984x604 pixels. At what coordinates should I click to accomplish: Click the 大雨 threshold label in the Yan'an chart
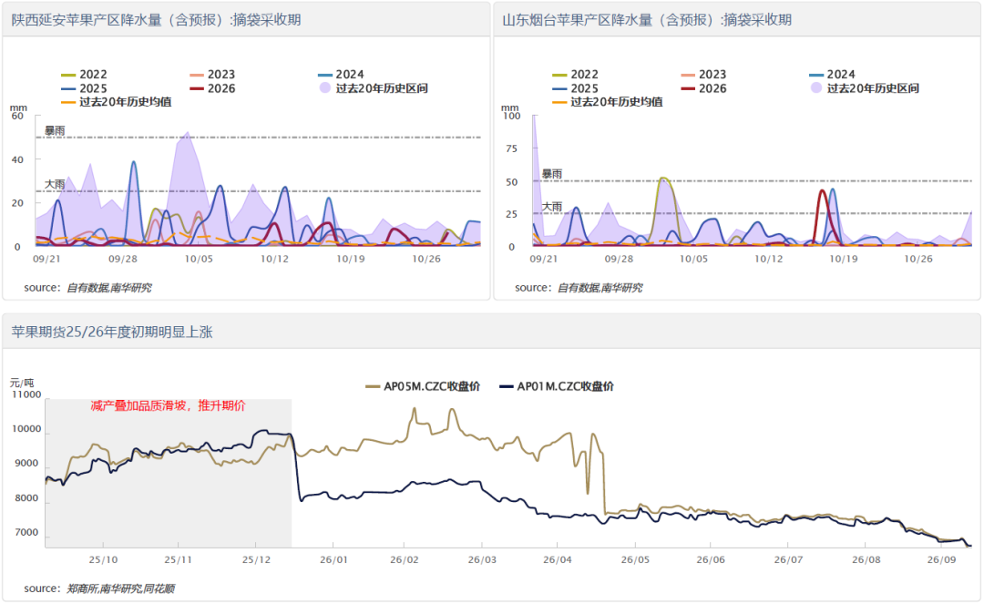[55, 184]
